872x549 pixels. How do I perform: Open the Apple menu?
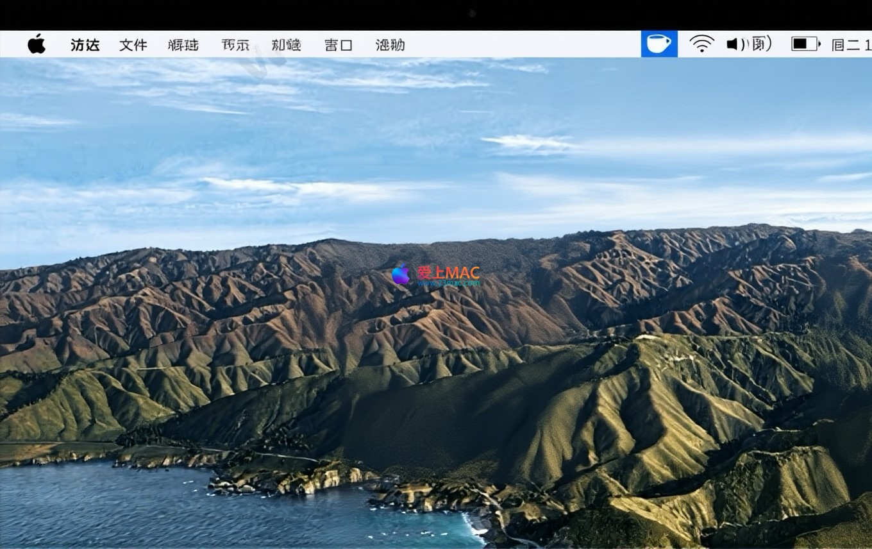(x=37, y=44)
